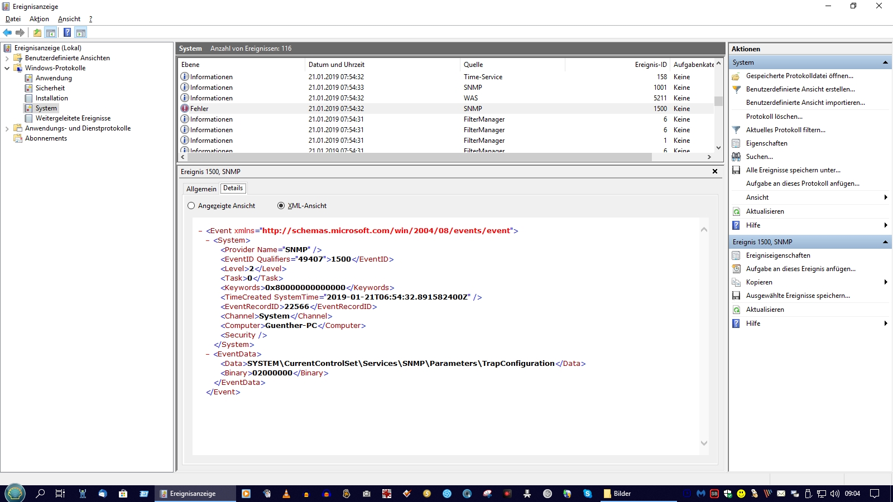Select Weitergeleitete Ereignisse in tree
The image size is (893, 502).
pos(73,118)
